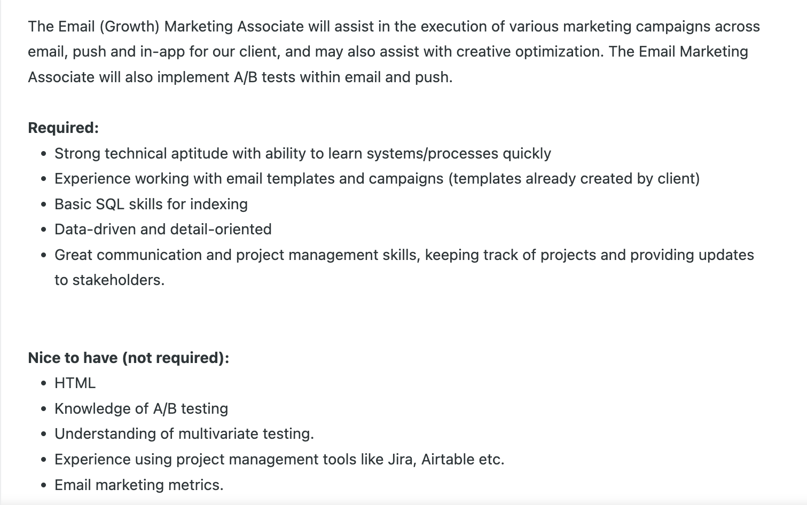Click the 'Email marketing metrics.' bullet
Image resolution: width=807 pixels, height=505 pixels.
(139, 485)
